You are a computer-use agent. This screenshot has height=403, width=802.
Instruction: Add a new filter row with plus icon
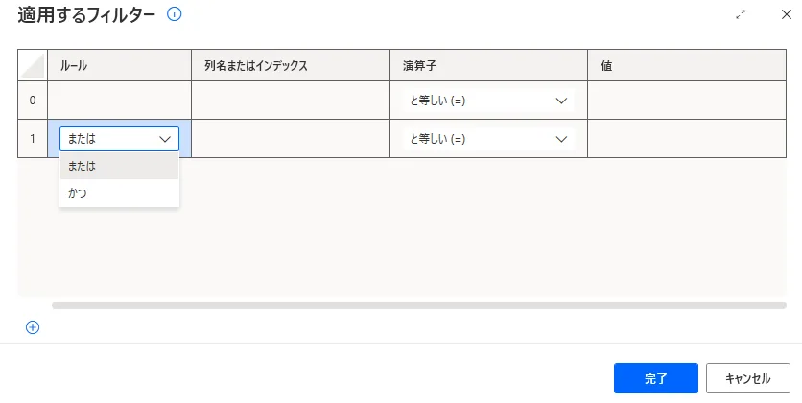[x=33, y=327]
